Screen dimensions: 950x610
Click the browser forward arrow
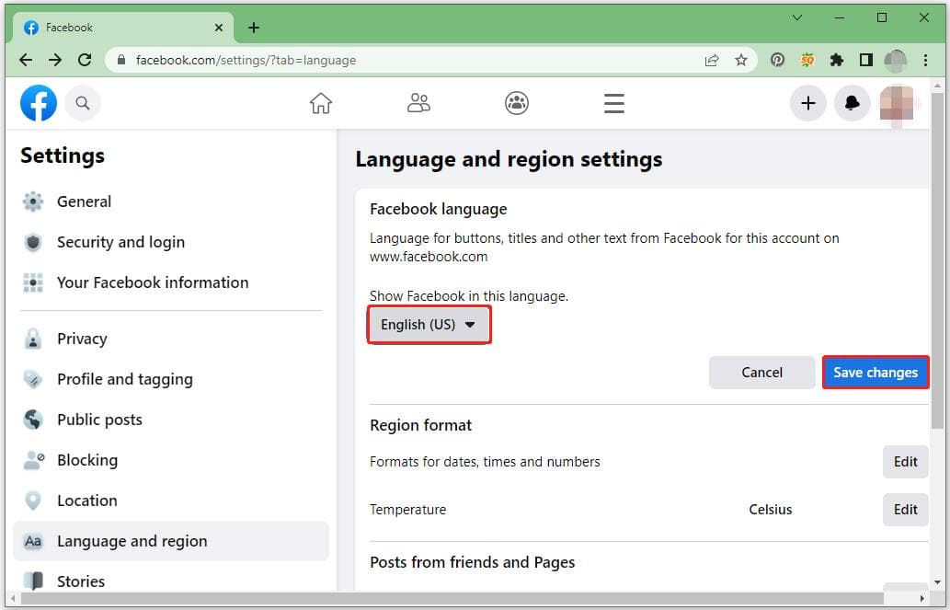click(x=54, y=60)
